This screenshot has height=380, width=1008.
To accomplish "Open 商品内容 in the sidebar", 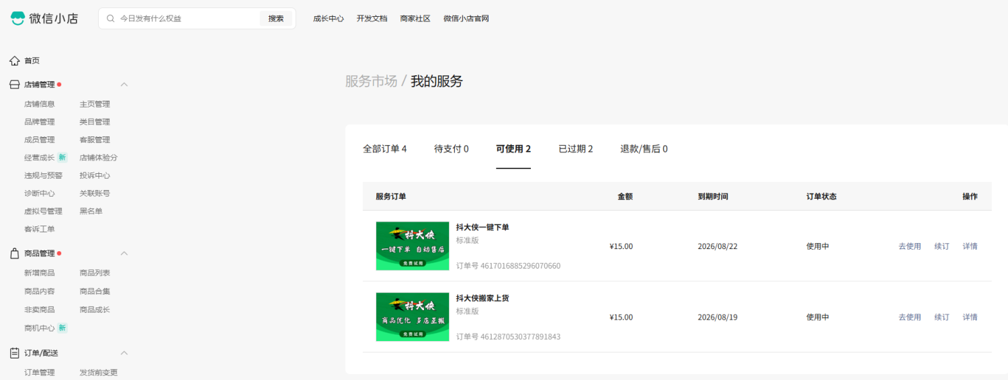I will [x=40, y=291].
